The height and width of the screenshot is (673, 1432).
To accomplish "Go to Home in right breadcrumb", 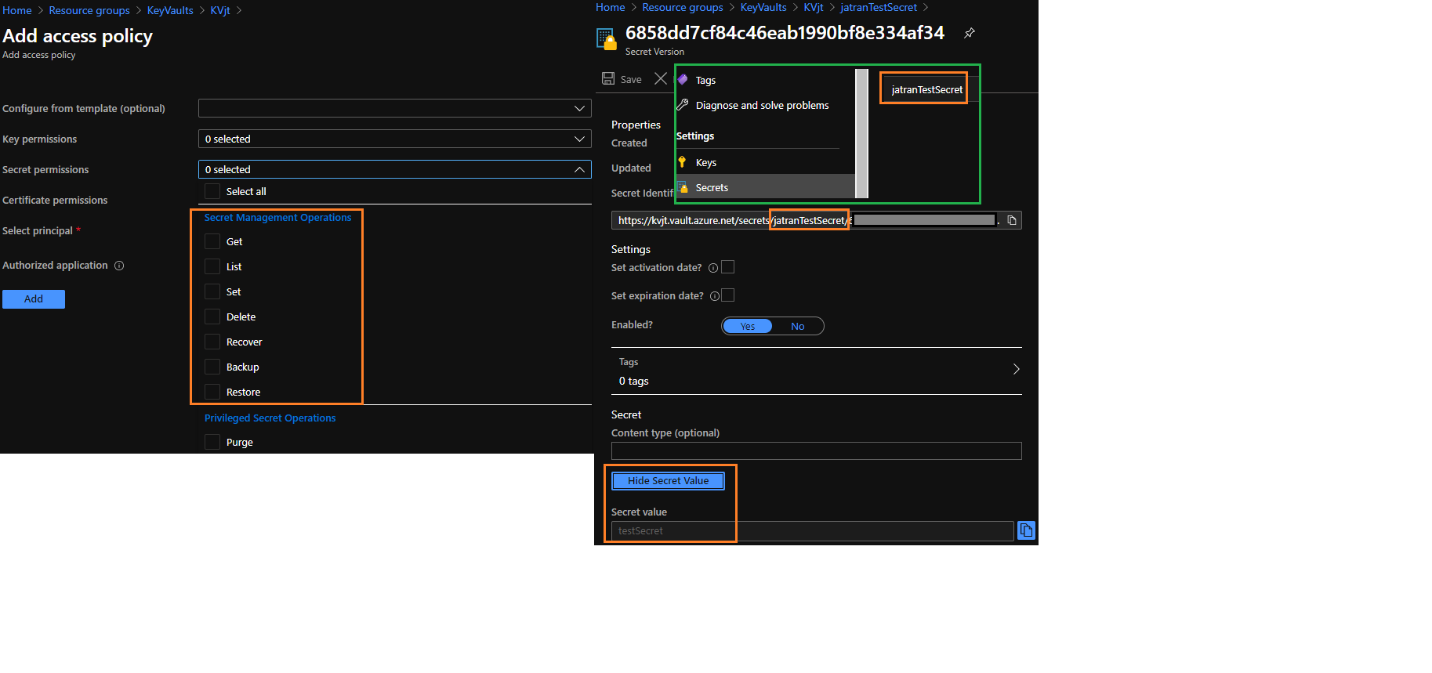I will (x=611, y=7).
